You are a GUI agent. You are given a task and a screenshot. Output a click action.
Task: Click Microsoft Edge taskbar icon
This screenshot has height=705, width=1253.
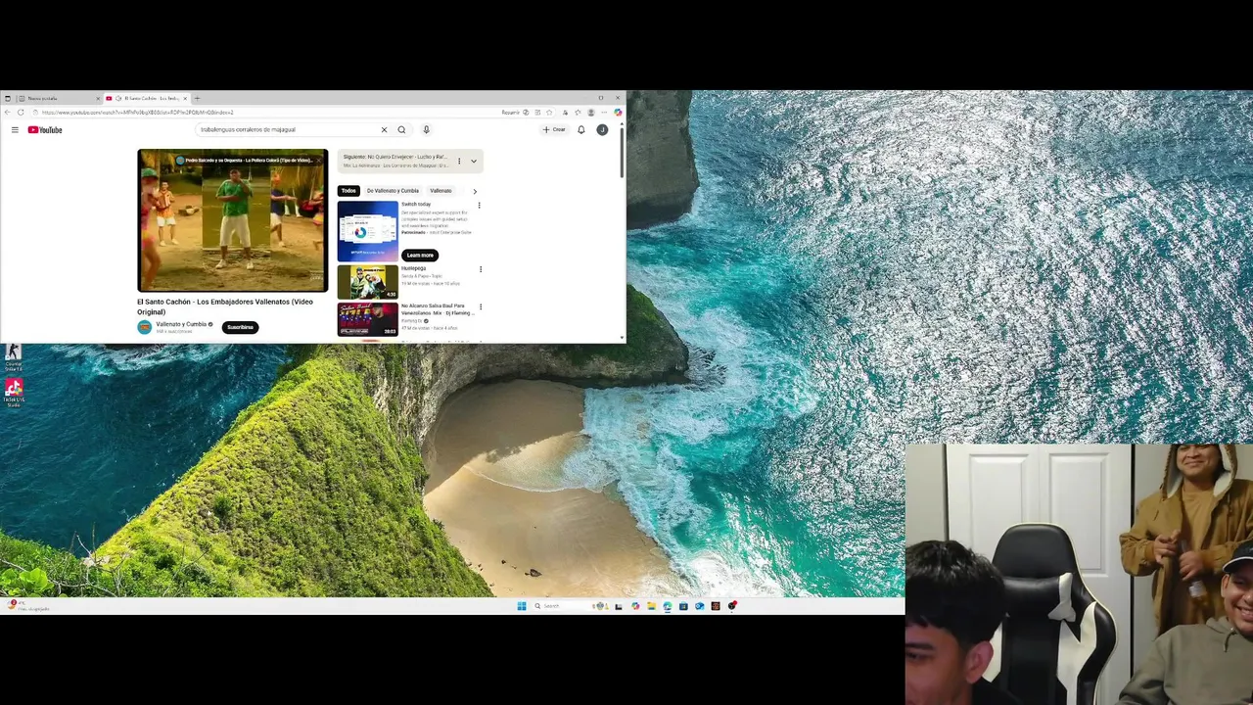click(x=668, y=606)
